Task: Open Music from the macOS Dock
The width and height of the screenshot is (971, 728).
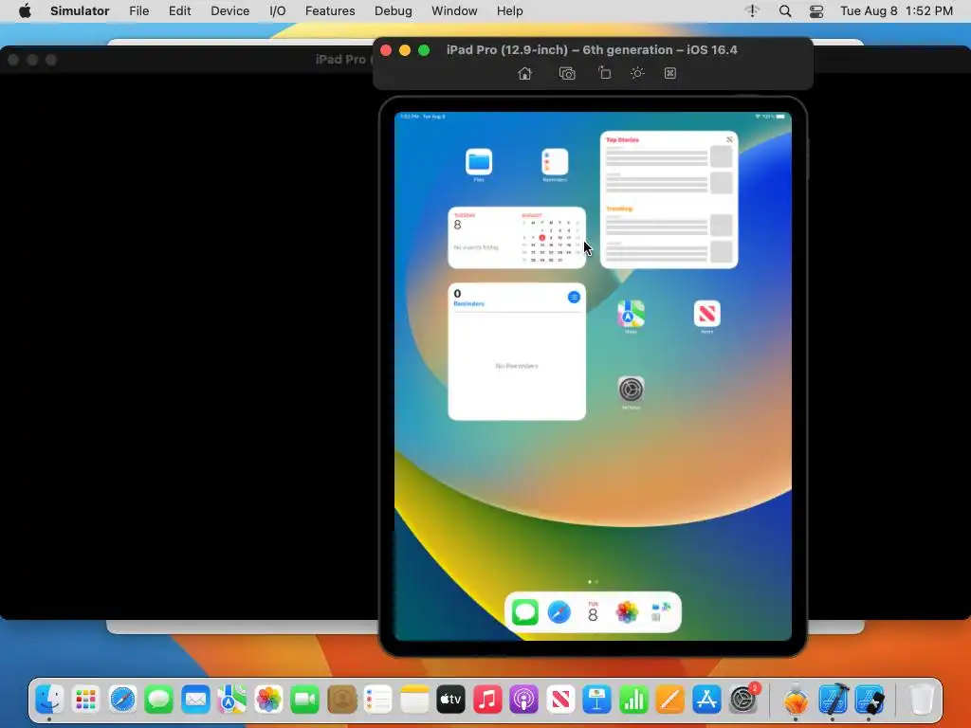Action: point(487,700)
